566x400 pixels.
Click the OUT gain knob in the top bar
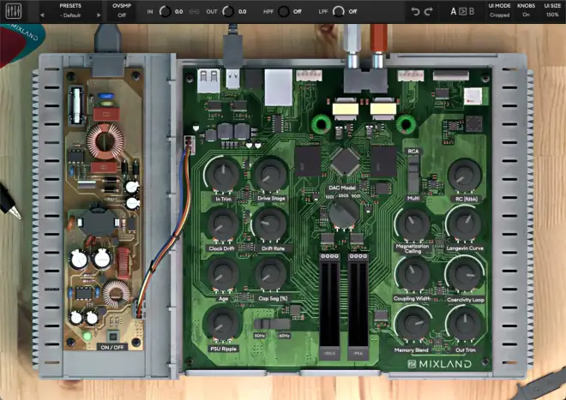click(x=228, y=11)
